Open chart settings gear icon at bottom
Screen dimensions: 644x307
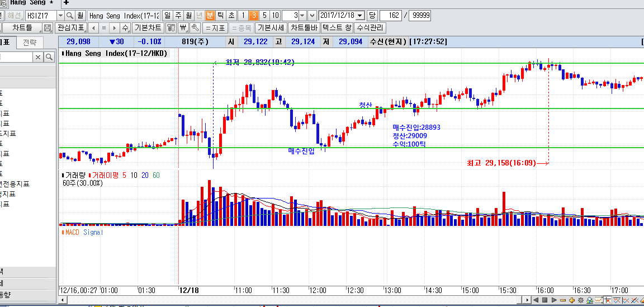(x=581, y=300)
